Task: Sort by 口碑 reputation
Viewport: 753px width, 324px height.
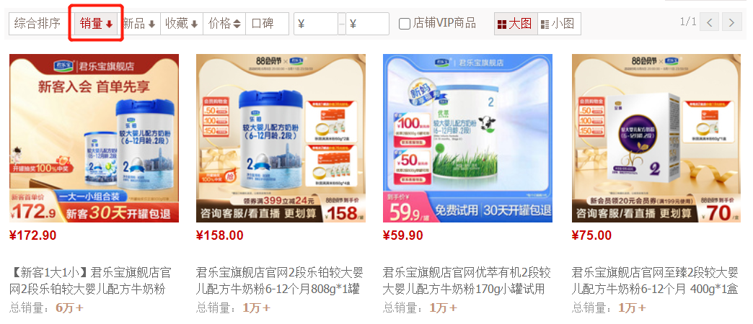Action: click(x=267, y=24)
